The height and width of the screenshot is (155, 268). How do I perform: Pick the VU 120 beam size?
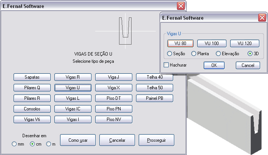tap(245, 43)
